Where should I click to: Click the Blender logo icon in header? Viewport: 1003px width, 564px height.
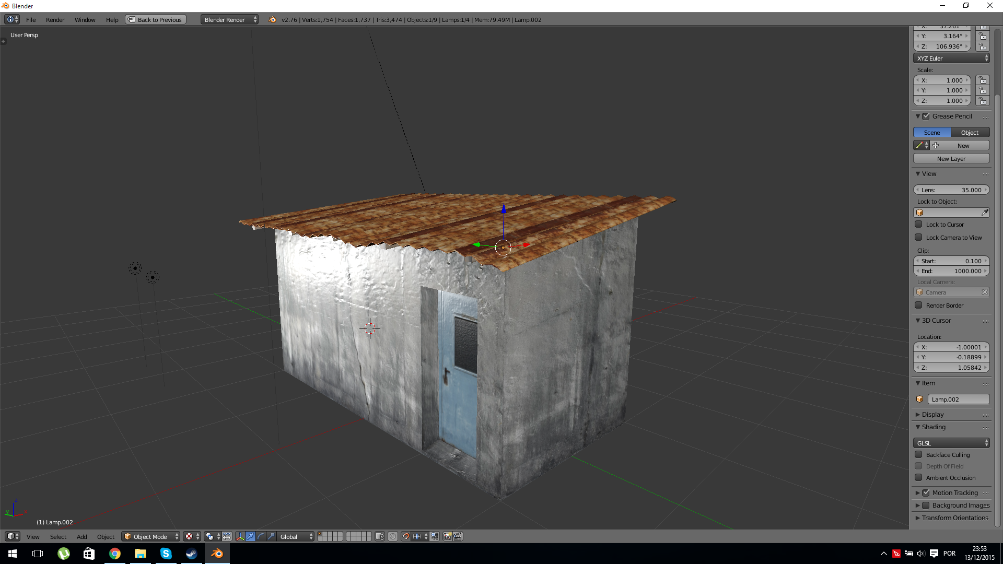272,19
